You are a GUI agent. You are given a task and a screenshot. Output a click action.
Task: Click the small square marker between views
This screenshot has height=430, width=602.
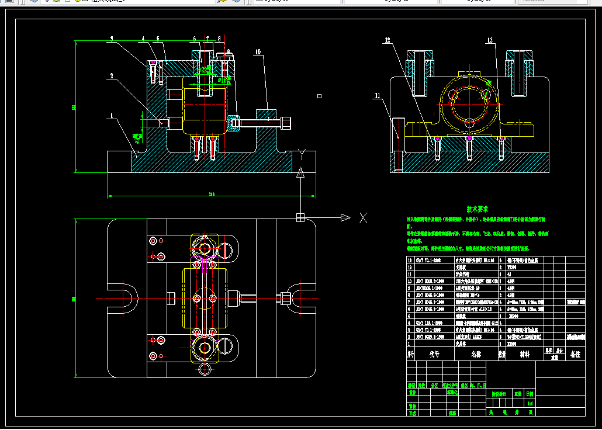320,96
